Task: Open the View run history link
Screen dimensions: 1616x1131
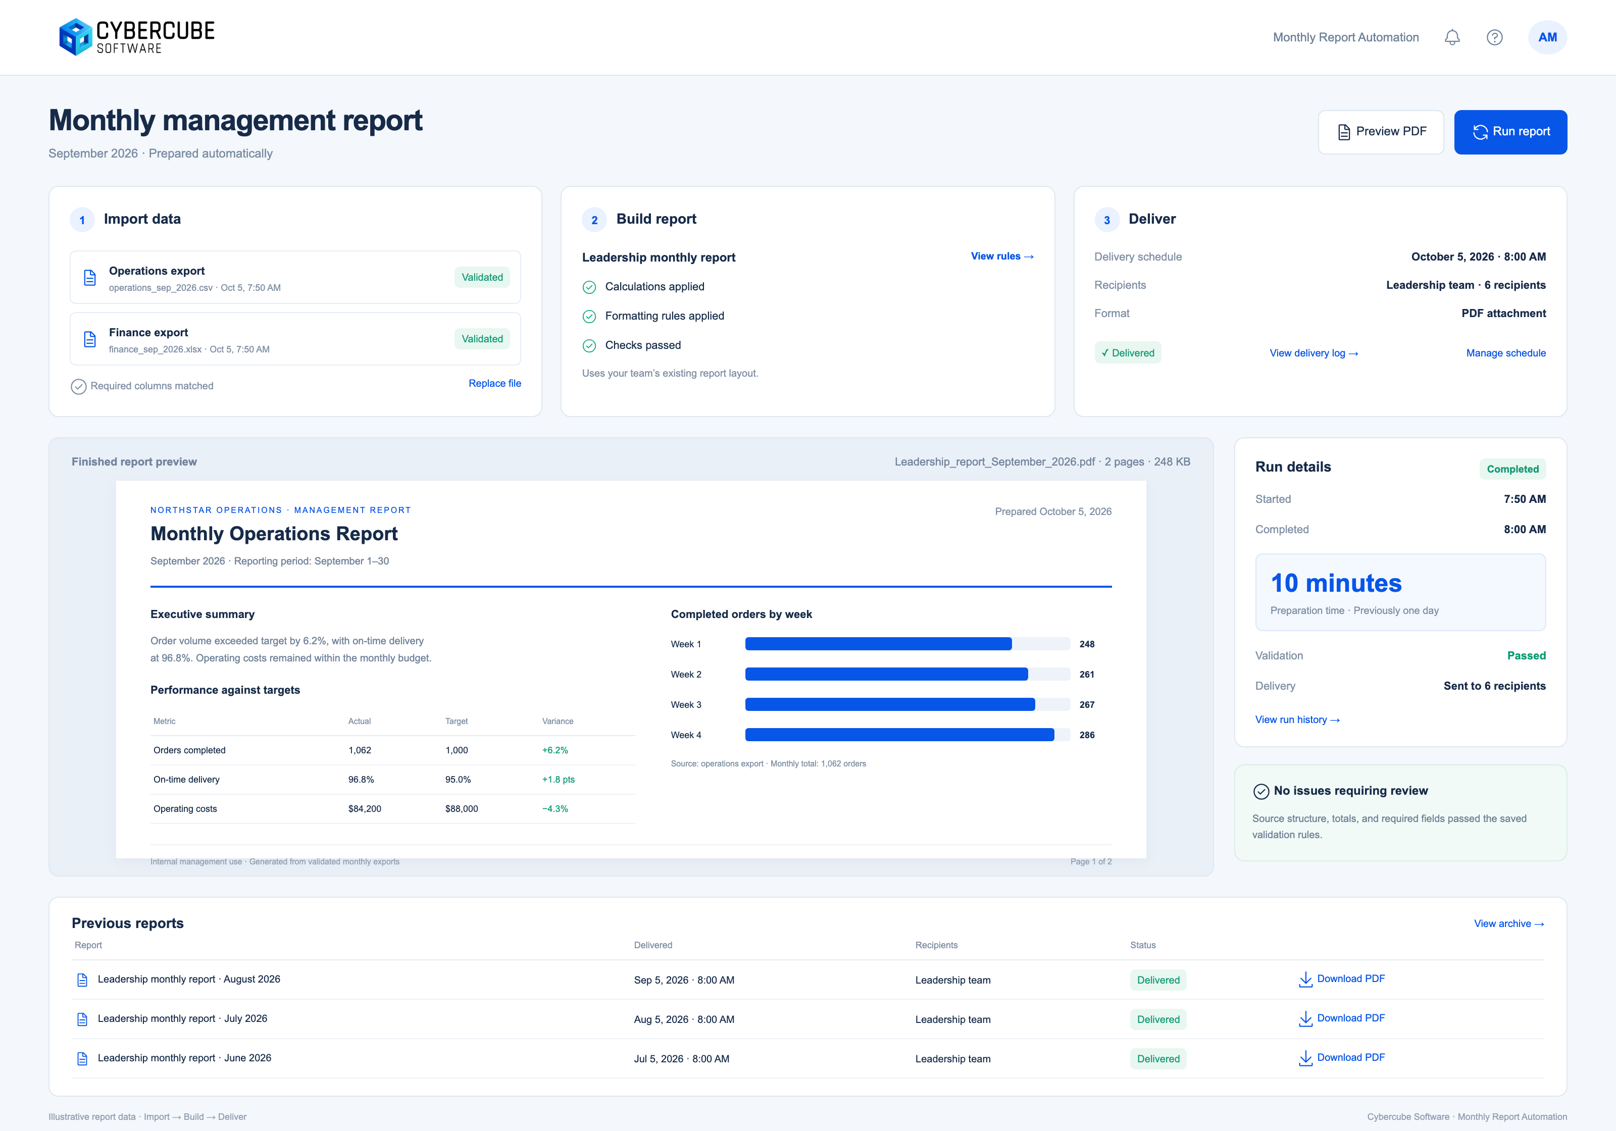Action: coord(1297,719)
